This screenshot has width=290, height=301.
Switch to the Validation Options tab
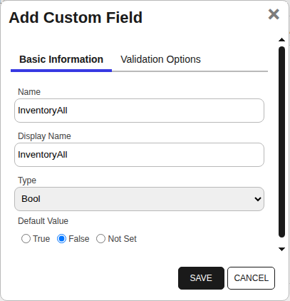click(160, 59)
